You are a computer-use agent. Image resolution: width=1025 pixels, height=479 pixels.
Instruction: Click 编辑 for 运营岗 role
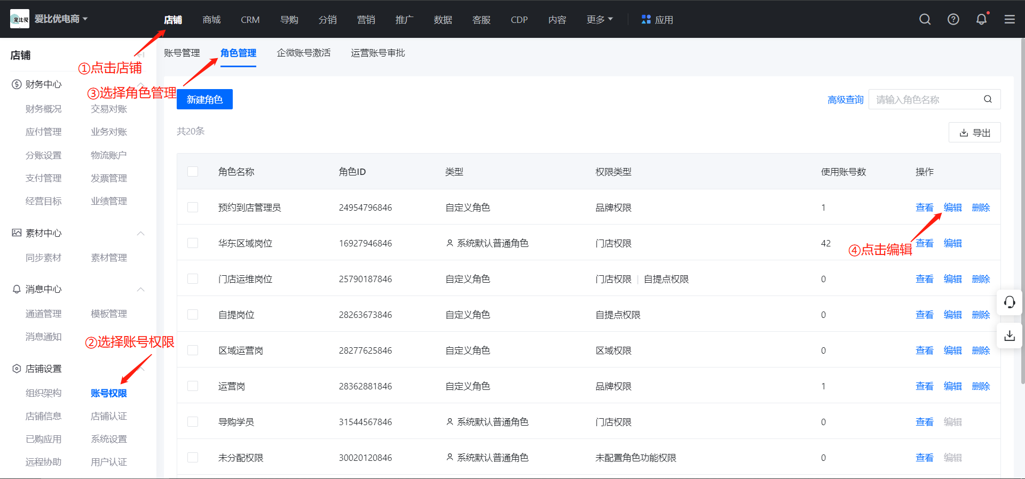(x=952, y=386)
